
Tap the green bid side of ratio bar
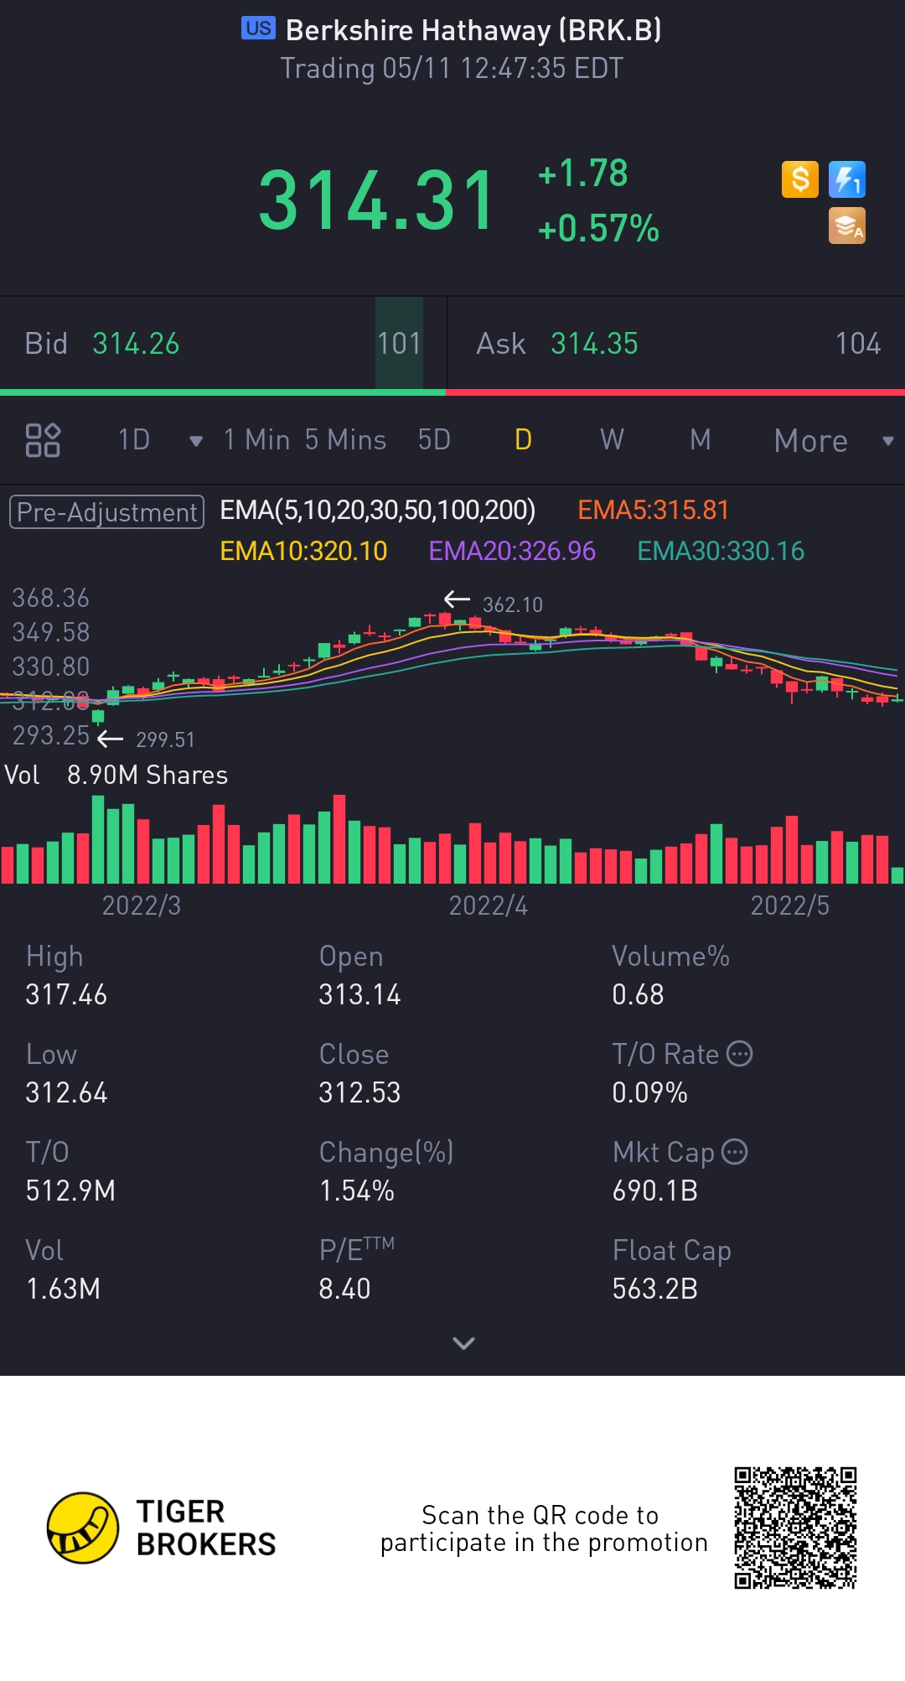point(223,392)
